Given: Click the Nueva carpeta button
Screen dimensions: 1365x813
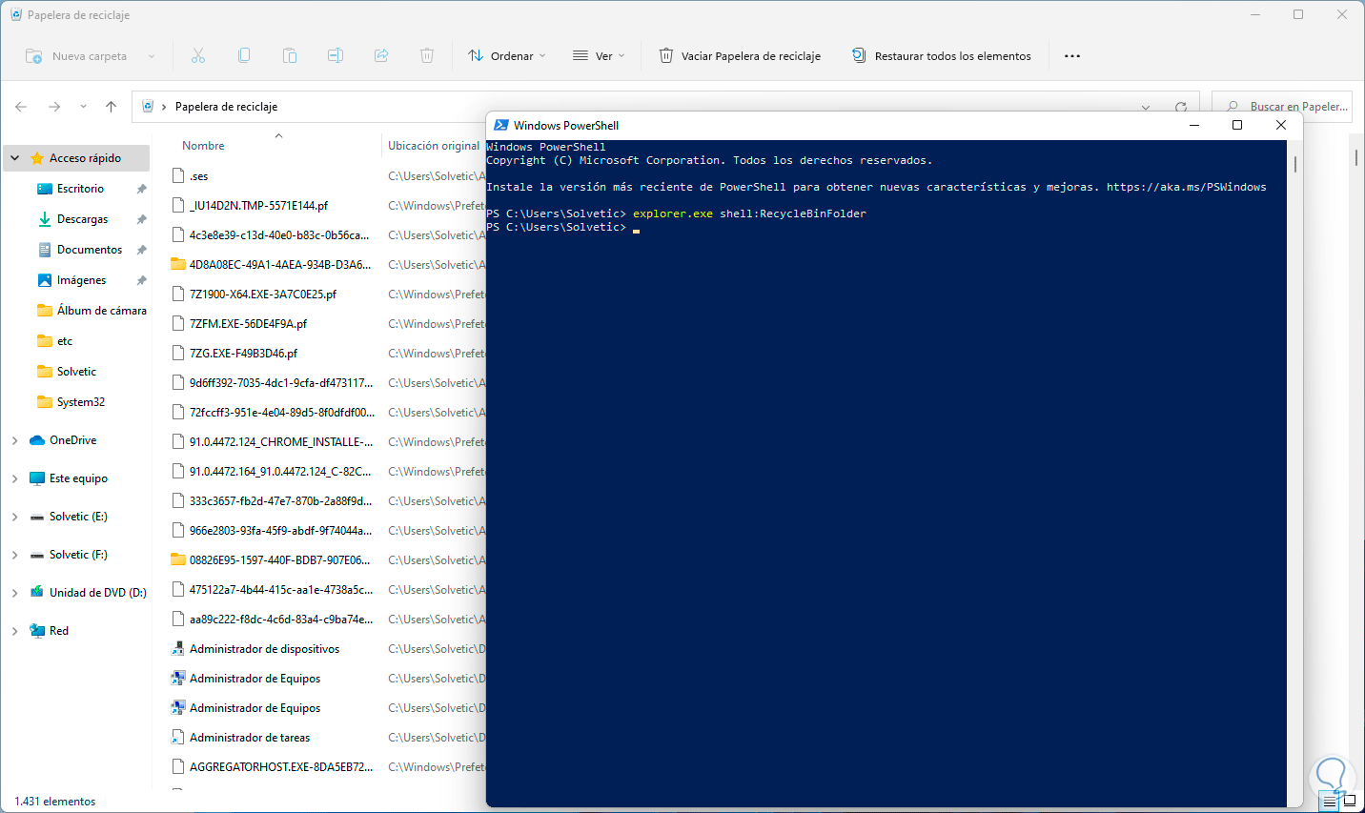Looking at the screenshot, I should [76, 56].
